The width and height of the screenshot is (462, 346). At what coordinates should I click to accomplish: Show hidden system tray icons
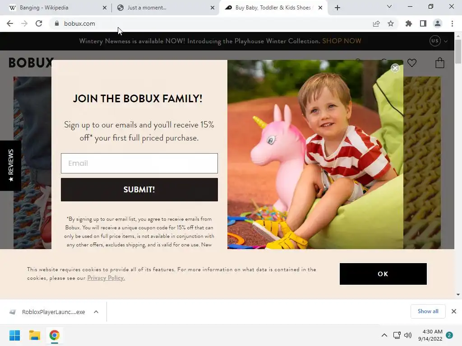click(384, 335)
